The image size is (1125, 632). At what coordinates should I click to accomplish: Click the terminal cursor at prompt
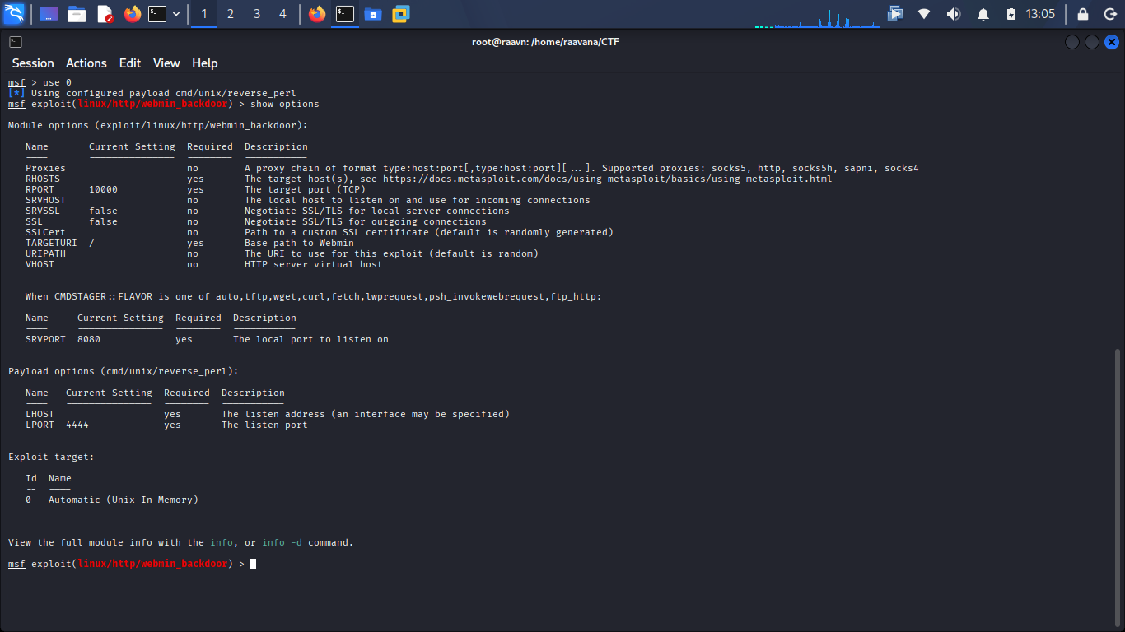click(254, 564)
